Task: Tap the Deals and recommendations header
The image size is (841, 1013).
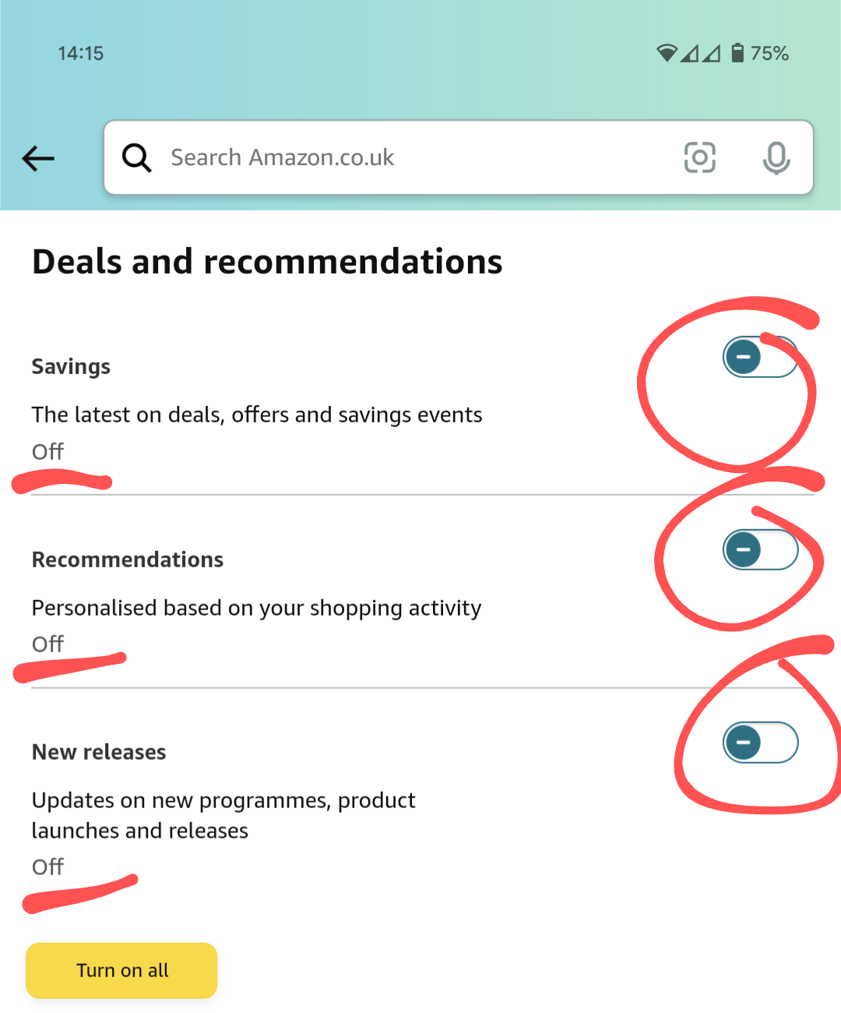Action: 267,262
